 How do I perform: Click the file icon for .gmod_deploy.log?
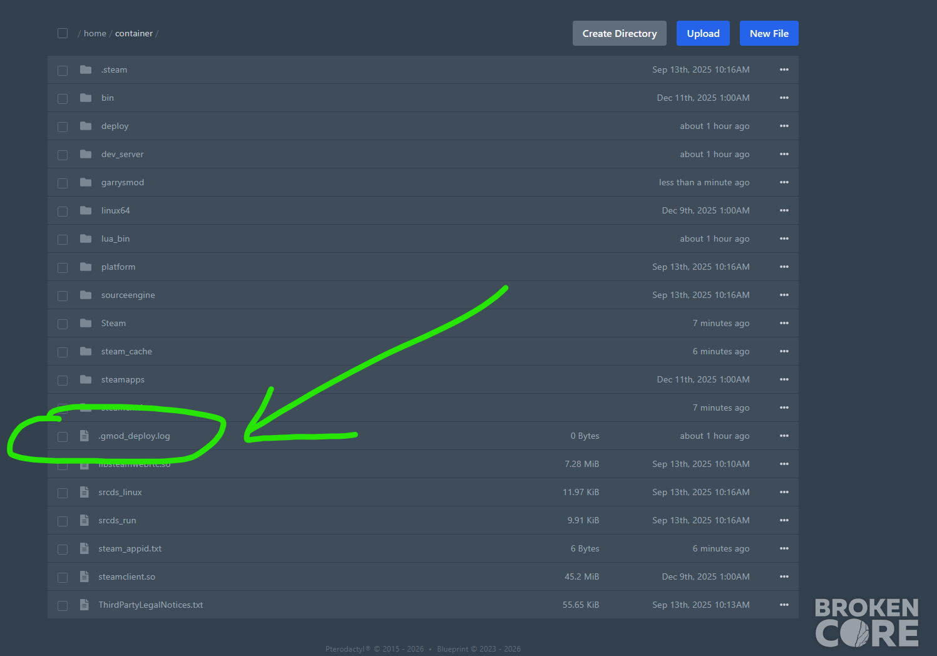(84, 436)
